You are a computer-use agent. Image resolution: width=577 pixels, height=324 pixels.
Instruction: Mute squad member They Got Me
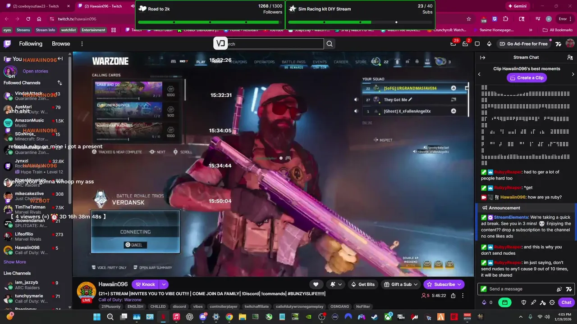point(356,100)
